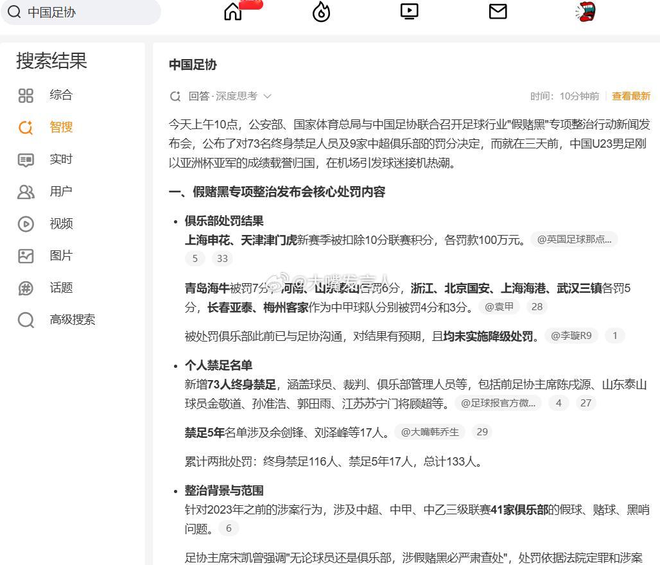Click citation number 29
This screenshot has width=660, height=565.
pos(482,432)
